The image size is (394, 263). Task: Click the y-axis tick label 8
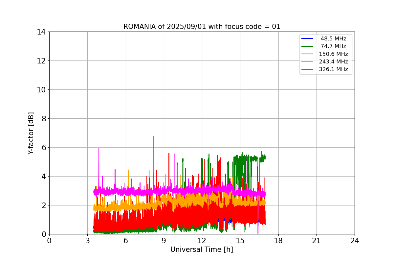point(43,119)
